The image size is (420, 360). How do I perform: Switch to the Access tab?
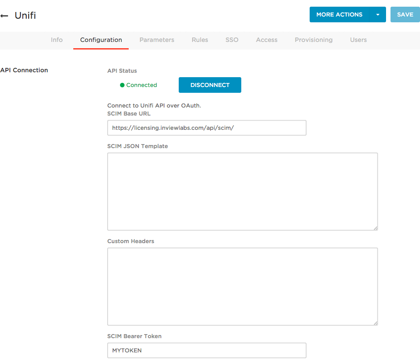point(266,40)
